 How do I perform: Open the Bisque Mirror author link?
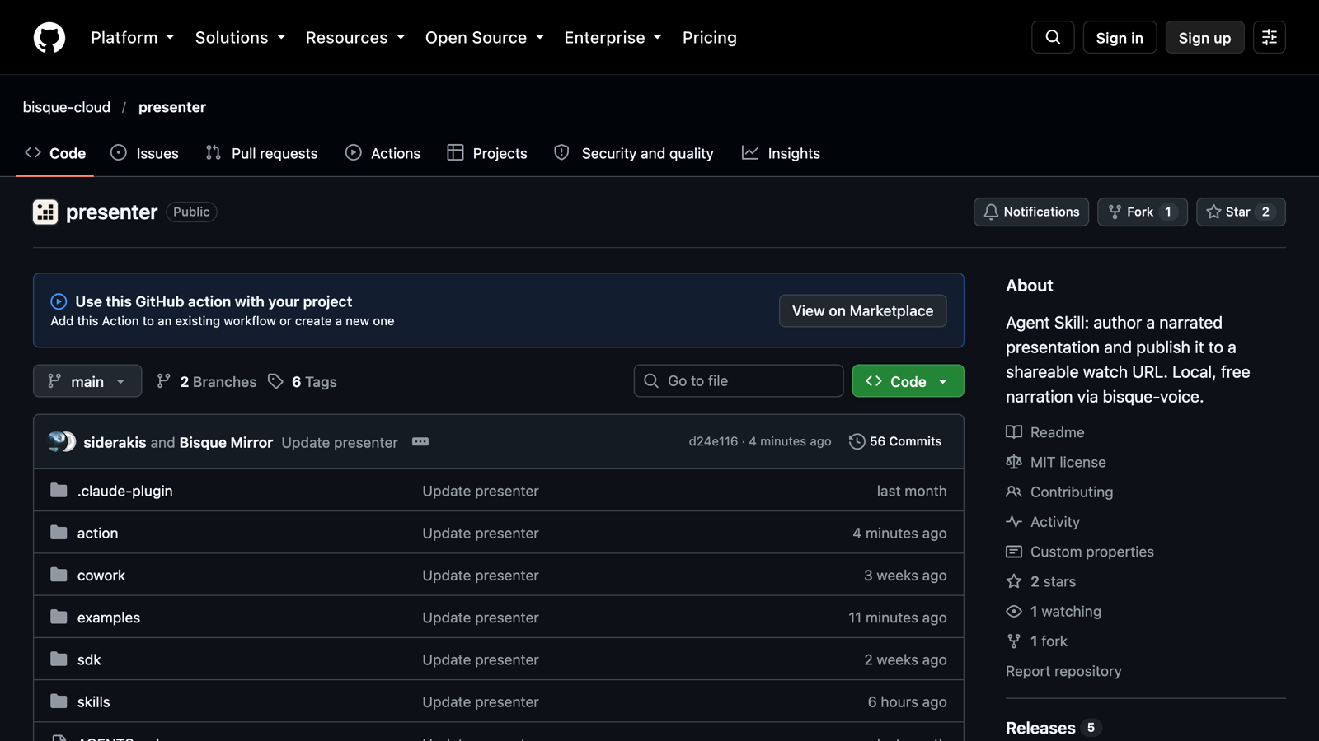226,442
